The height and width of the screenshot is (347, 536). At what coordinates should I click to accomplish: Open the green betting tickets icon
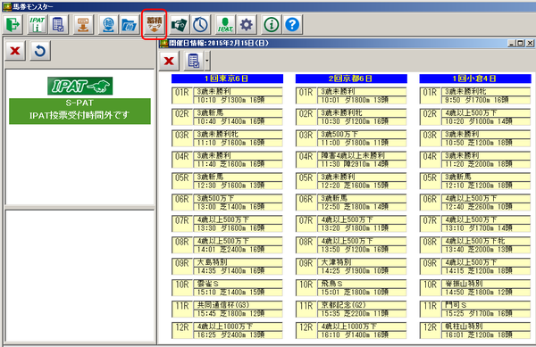point(180,25)
